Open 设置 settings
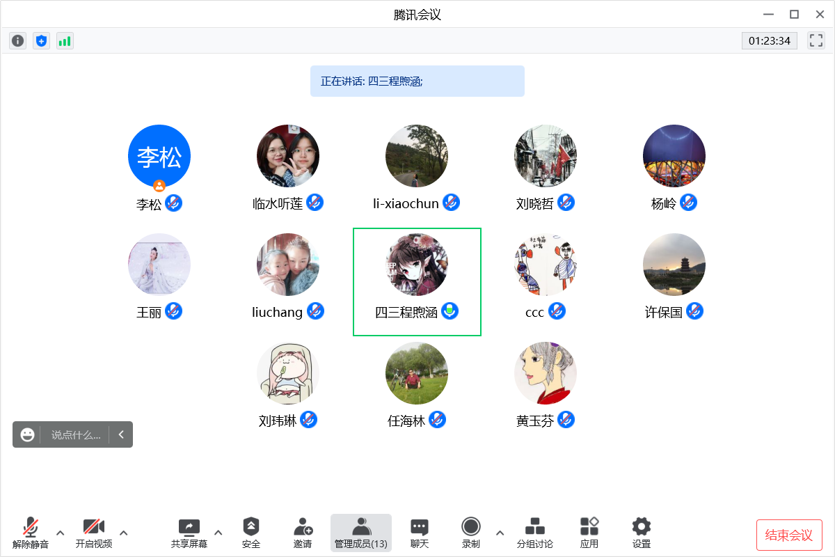Screen dimensions: 835x557 [642, 534]
